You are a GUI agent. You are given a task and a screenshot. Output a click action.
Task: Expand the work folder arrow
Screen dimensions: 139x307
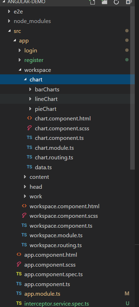click(25, 196)
